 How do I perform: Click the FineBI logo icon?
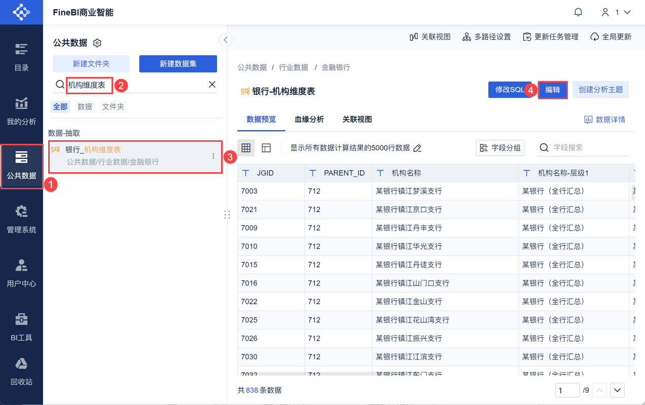(x=21, y=12)
